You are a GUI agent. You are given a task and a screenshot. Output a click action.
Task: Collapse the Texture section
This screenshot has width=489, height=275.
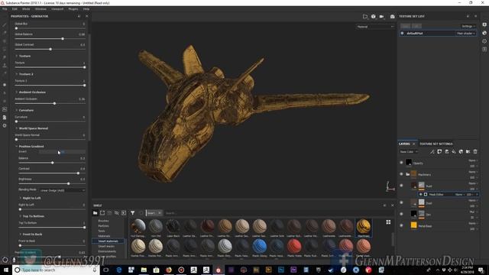pyautogui.click(x=17, y=56)
